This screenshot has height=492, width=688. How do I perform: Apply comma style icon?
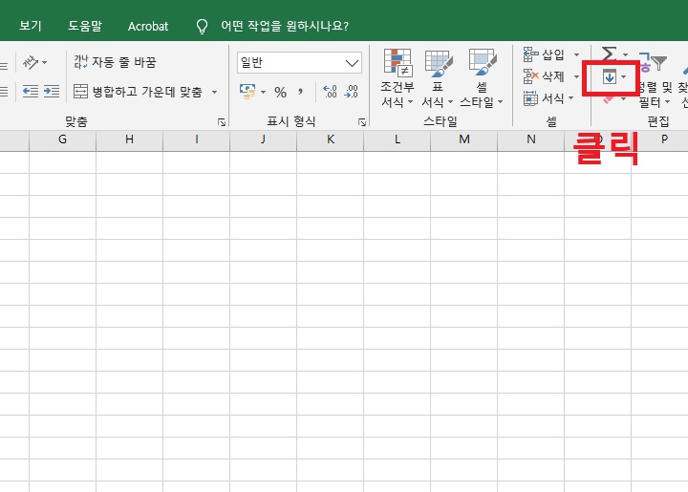tap(301, 92)
